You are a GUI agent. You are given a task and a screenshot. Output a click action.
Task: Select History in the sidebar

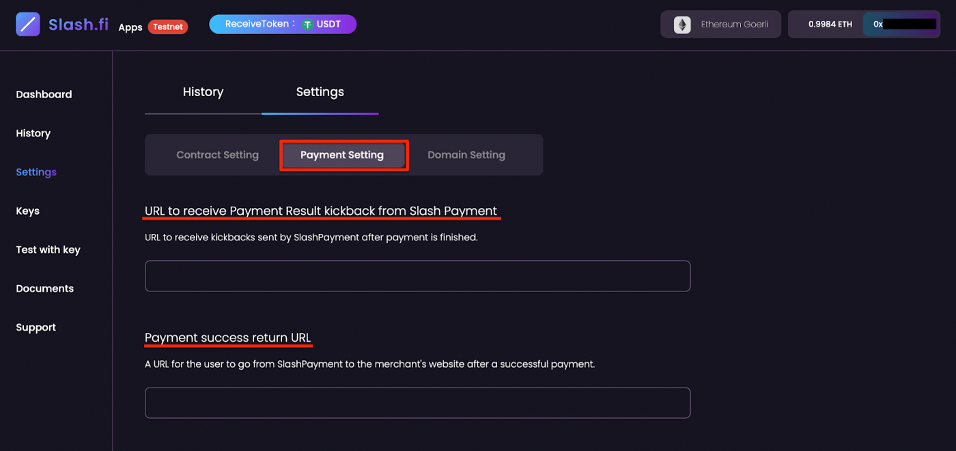point(33,133)
